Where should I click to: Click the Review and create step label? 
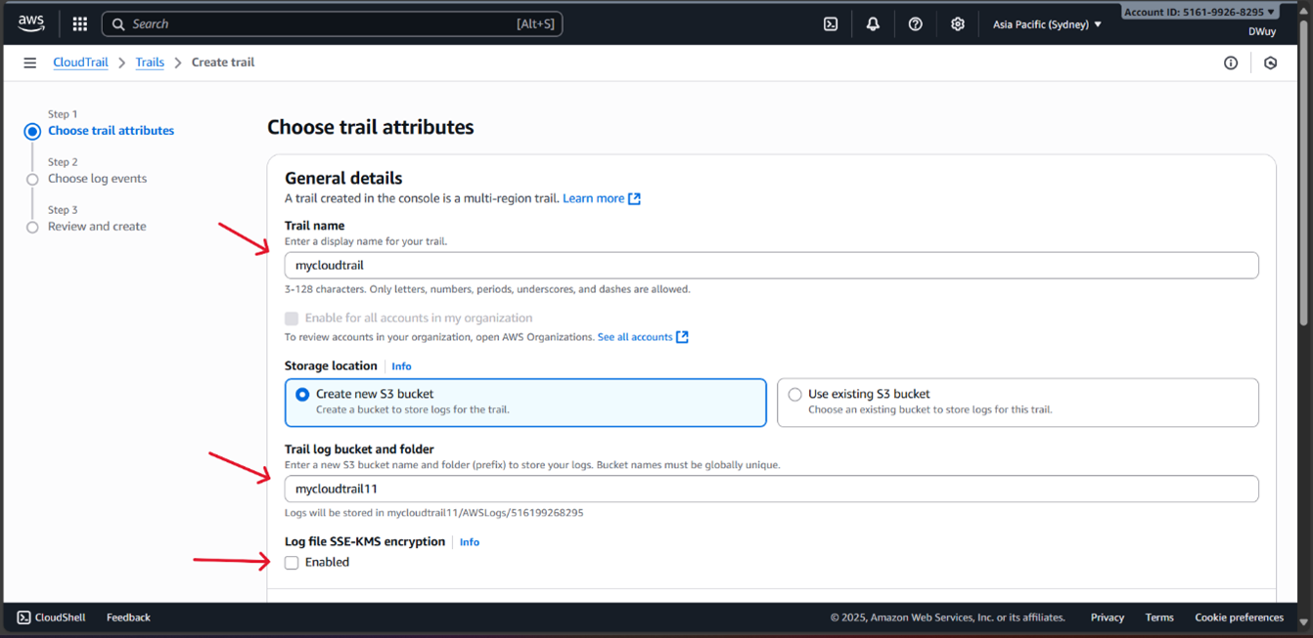click(x=97, y=227)
